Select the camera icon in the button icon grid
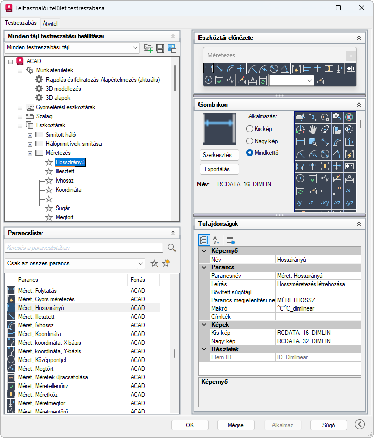The width and height of the screenshot is (374, 438). 337,117
